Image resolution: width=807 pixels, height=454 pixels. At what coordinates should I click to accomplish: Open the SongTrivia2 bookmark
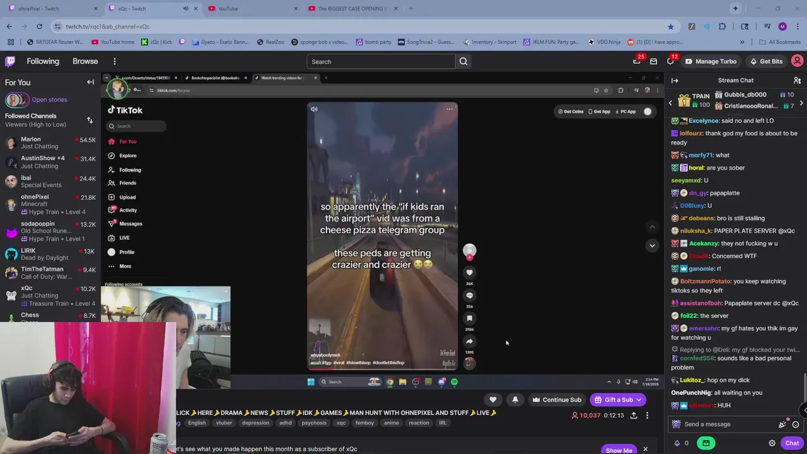pyautogui.click(x=425, y=42)
